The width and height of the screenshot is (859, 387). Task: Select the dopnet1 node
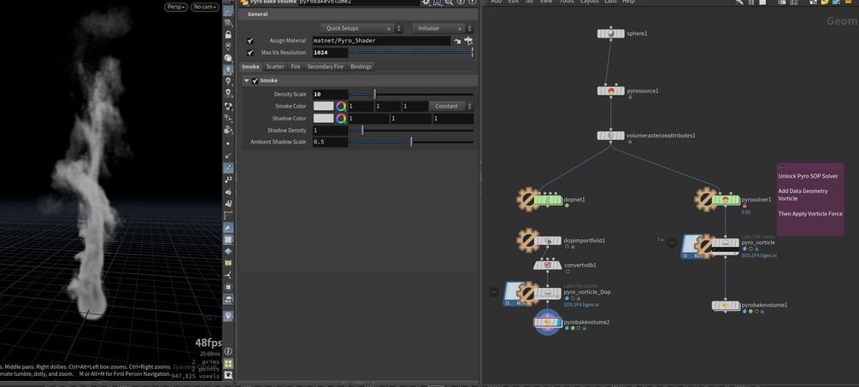click(x=547, y=200)
